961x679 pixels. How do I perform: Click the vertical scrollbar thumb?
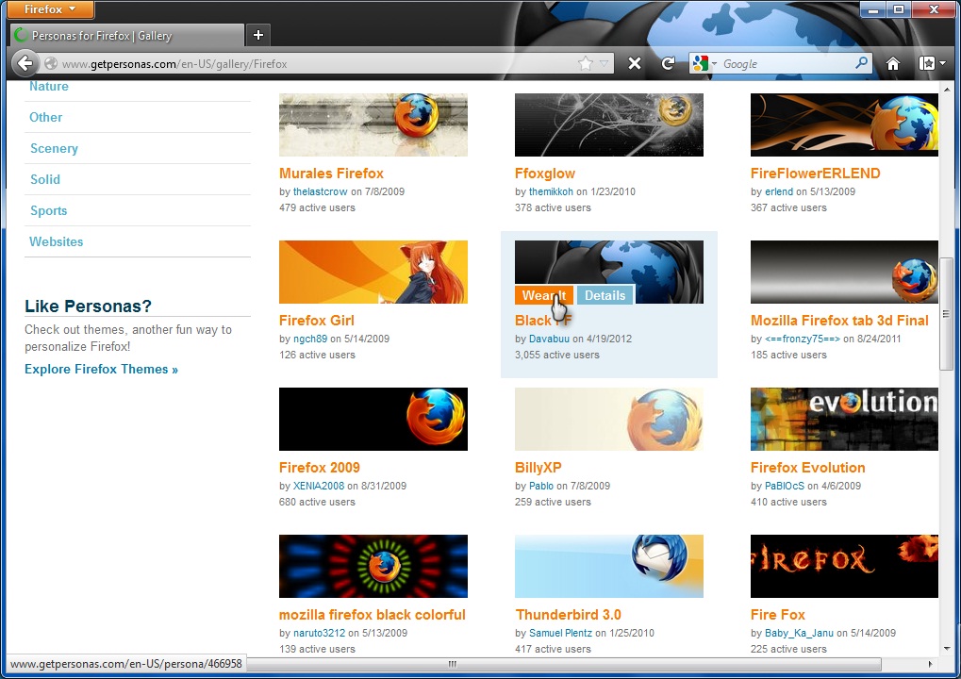coord(946,314)
